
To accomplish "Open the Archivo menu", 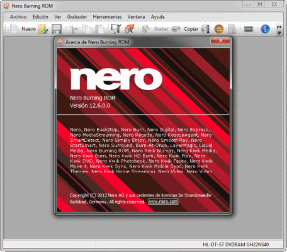I will point(18,17).
